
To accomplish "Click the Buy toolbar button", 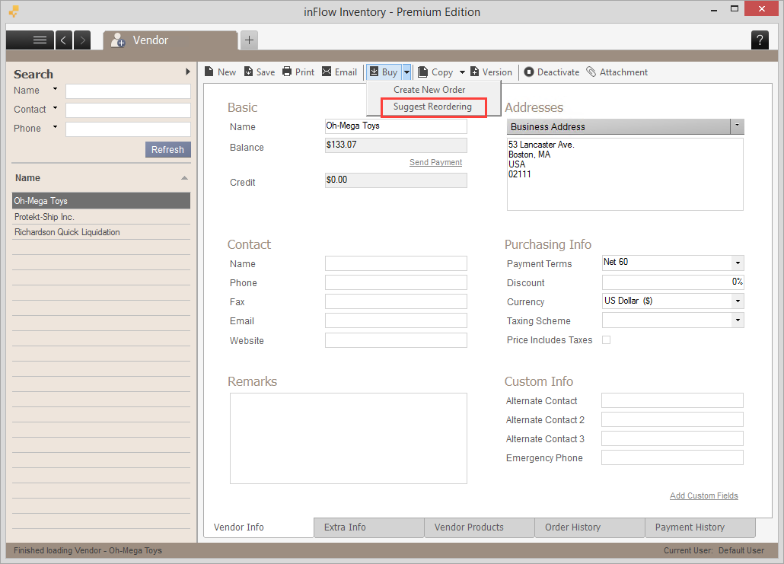I will pos(384,72).
